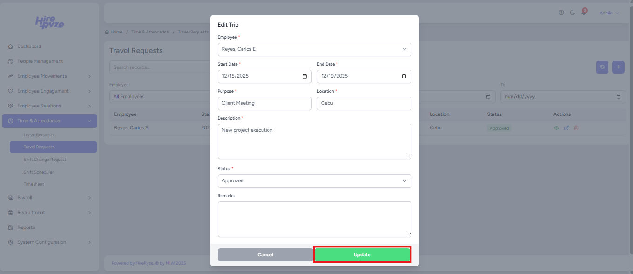633x274 pixels.
Task: Go to Shift Scheduler page
Action: click(x=39, y=172)
